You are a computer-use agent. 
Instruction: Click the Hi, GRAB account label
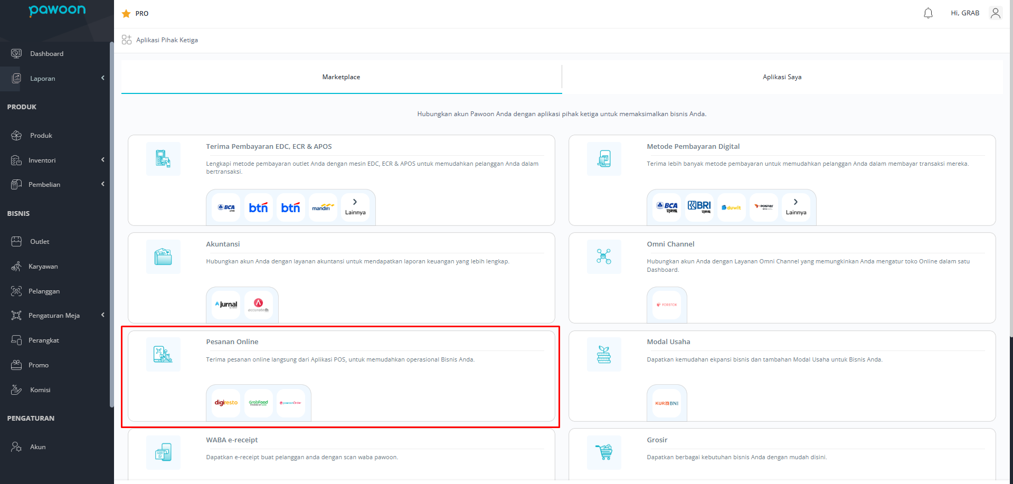click(x=965, y=13)
